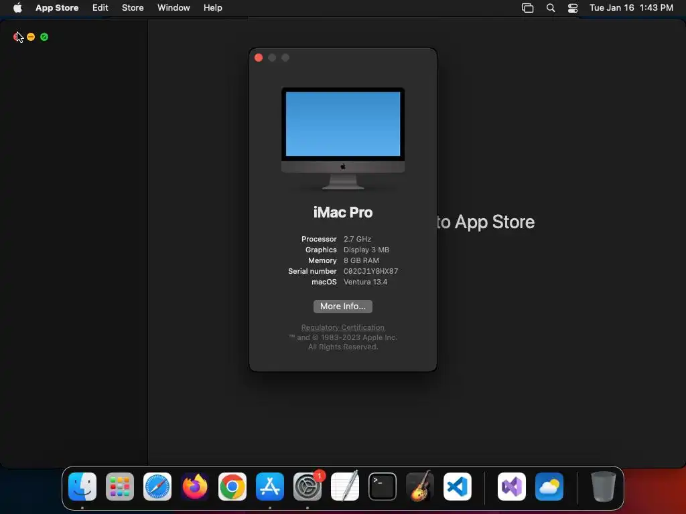The width and height of the screenshot is (686, 514).
Task: Launch Firefox from the Dock
Action: pos(195,487)
